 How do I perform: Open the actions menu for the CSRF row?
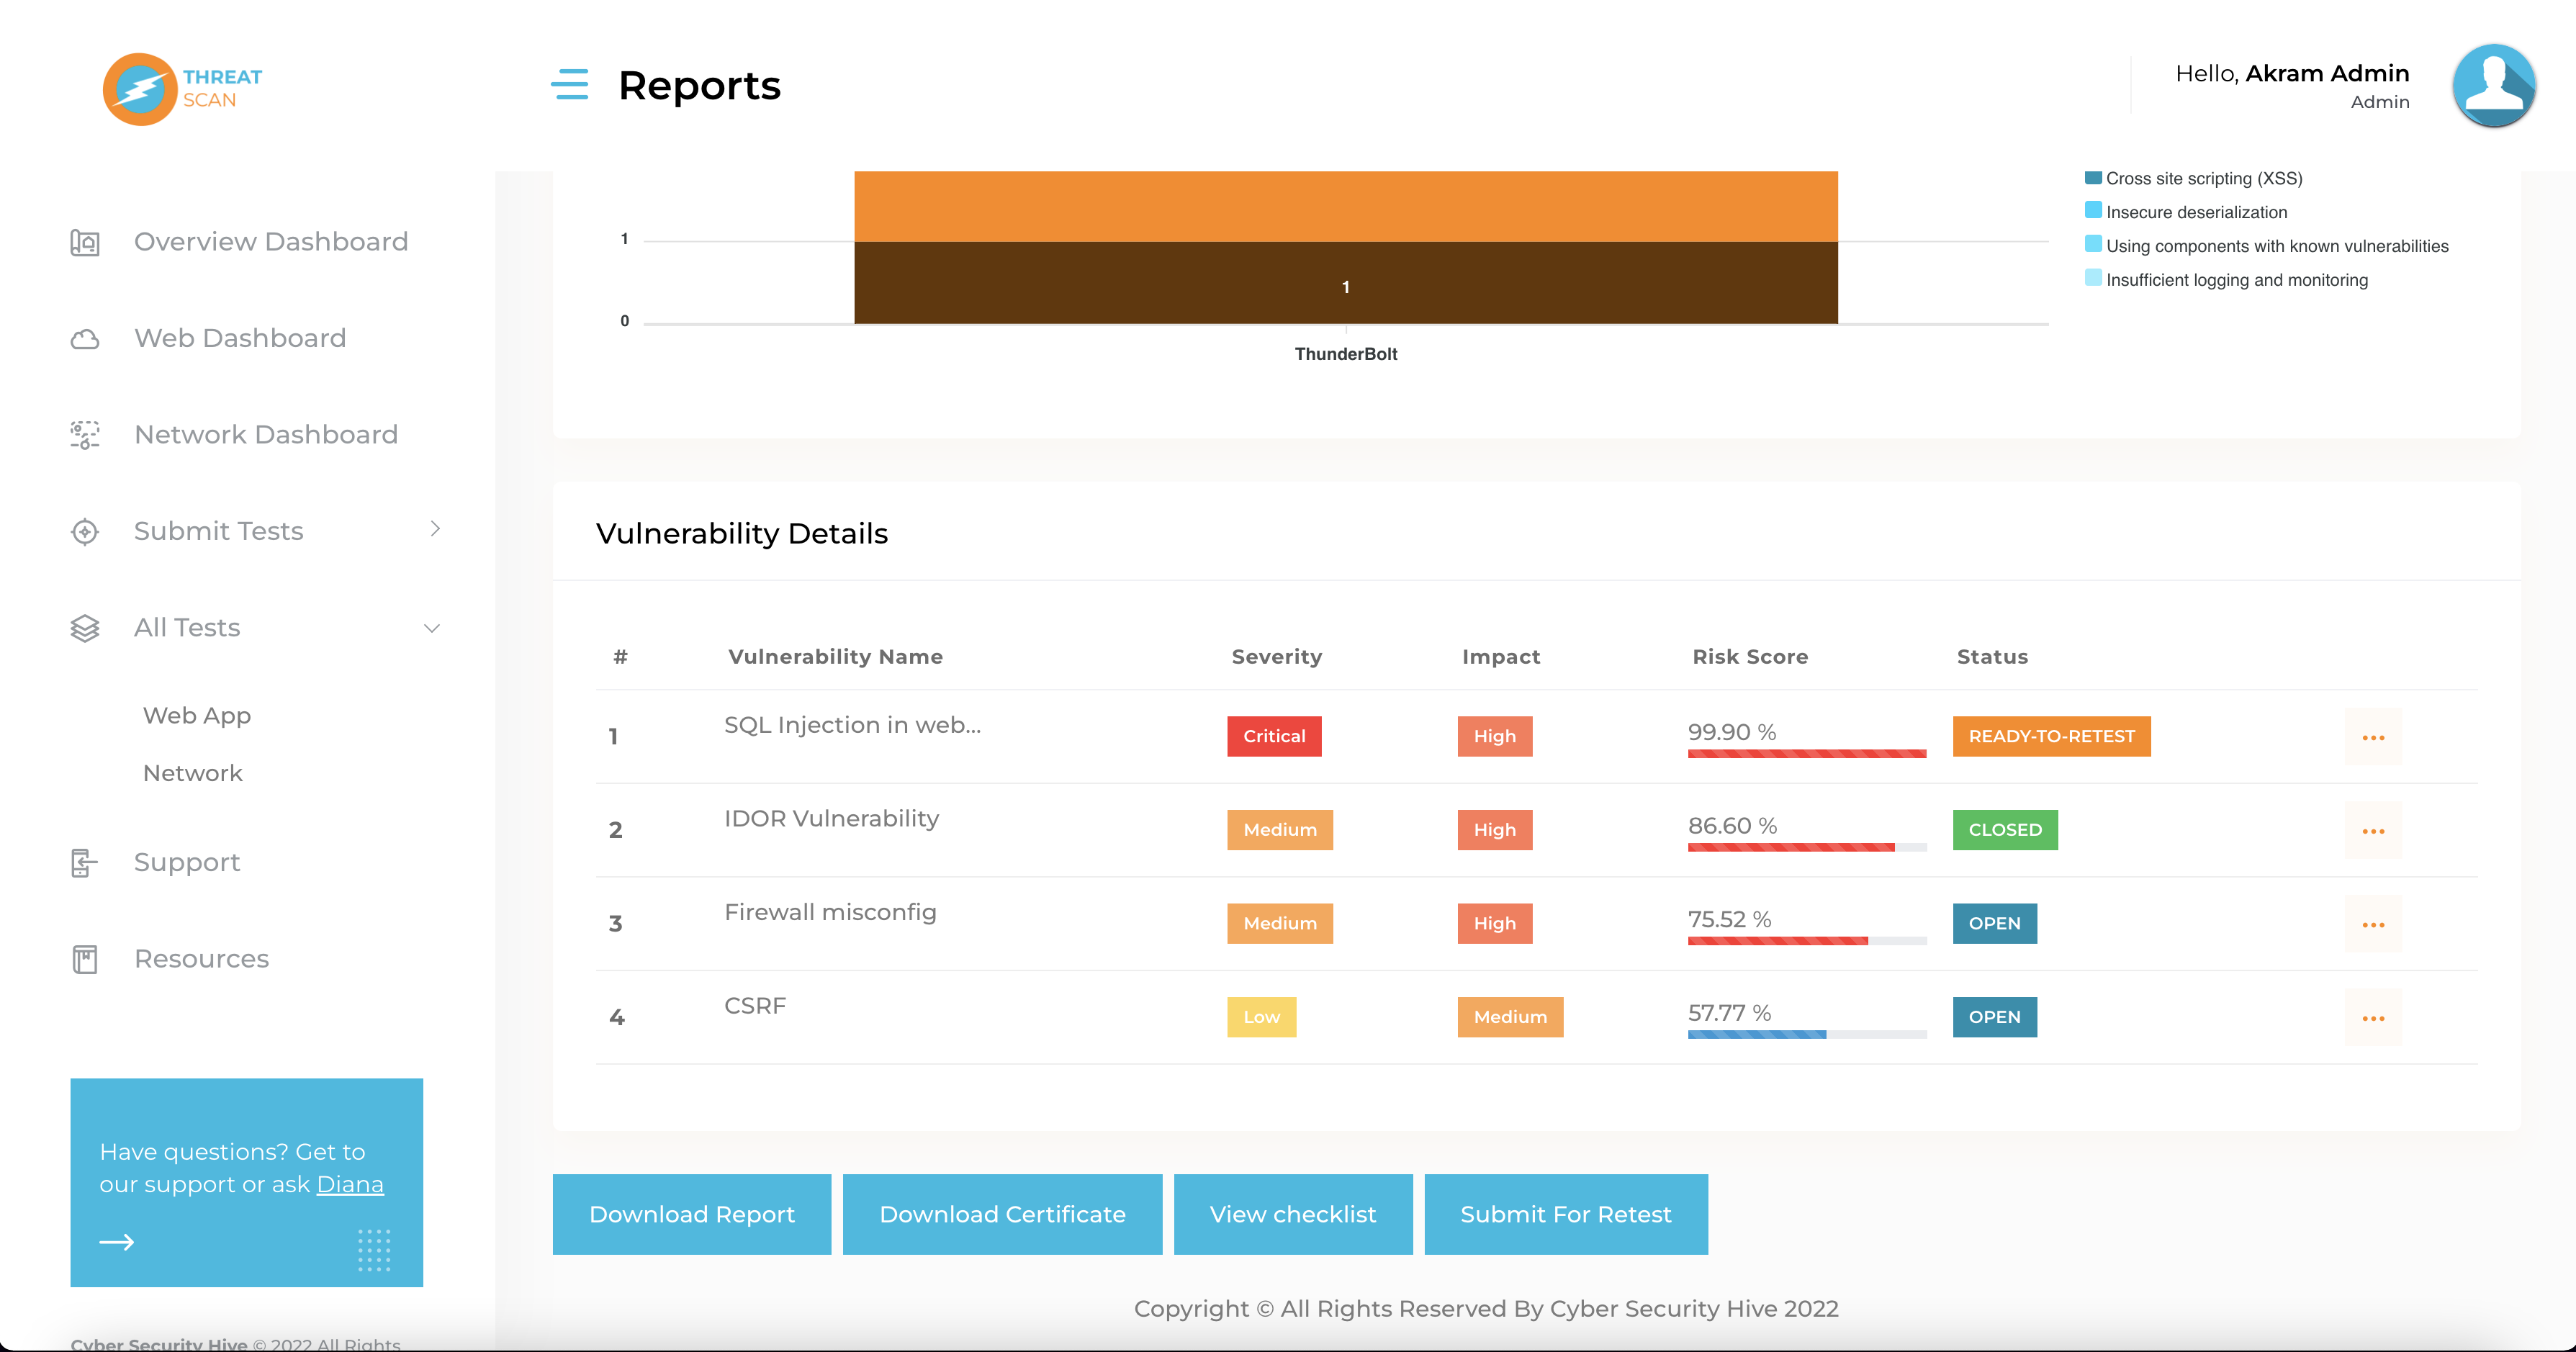(2374, 1017)
